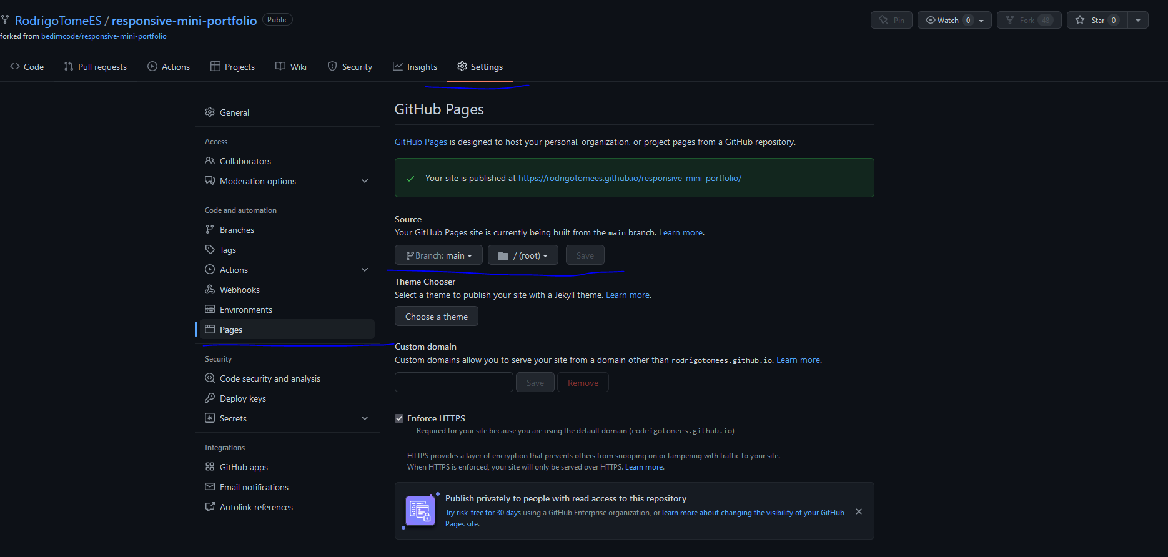Click the Pages browser icon in sidebar

[210, 329]
